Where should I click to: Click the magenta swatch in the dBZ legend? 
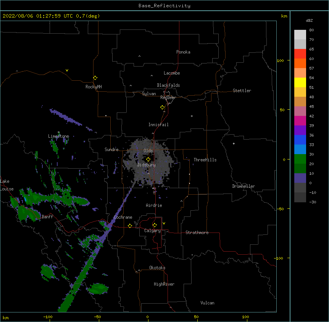300,120
